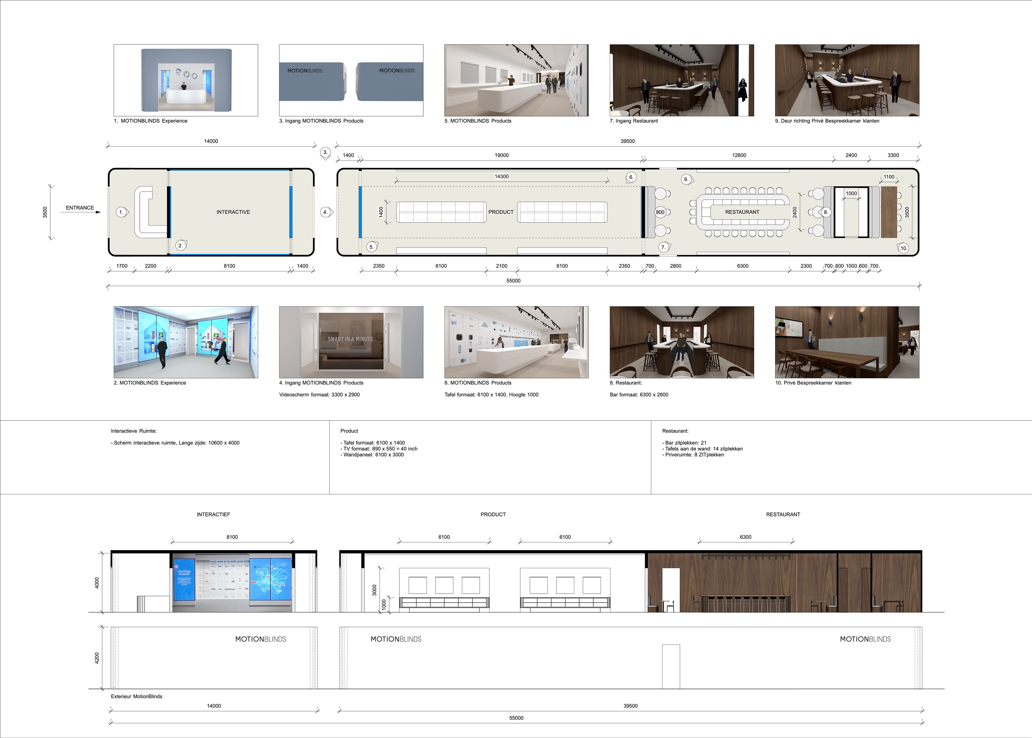The width and height of the screenshot is (1032, 738).
Task: Select the 'Bar formaat: 6300 x 2600' note
Action: [639, 395]
